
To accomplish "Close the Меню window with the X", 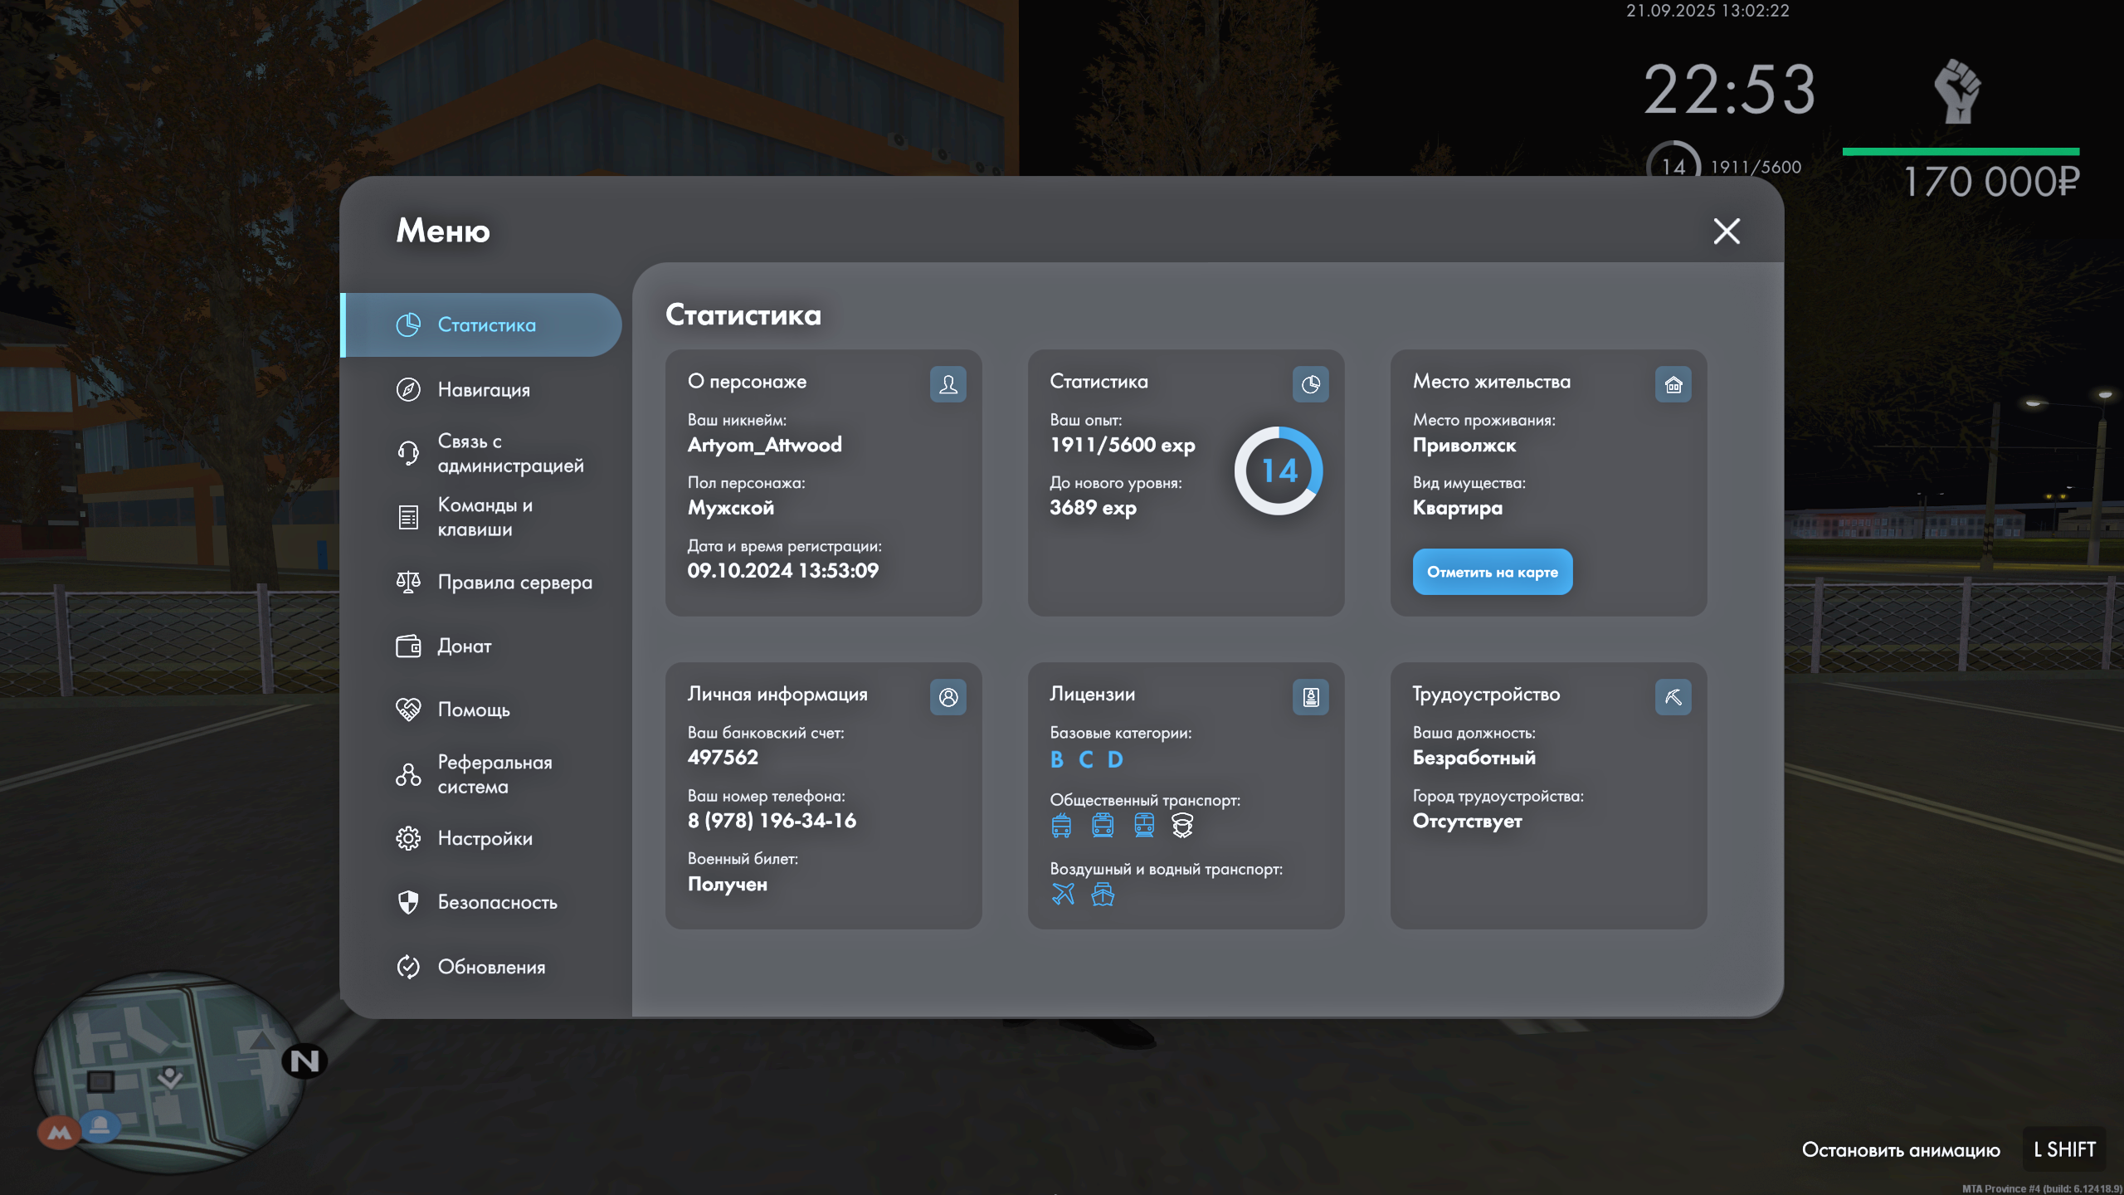I will pyautogui.click(x=1727, y=231).
